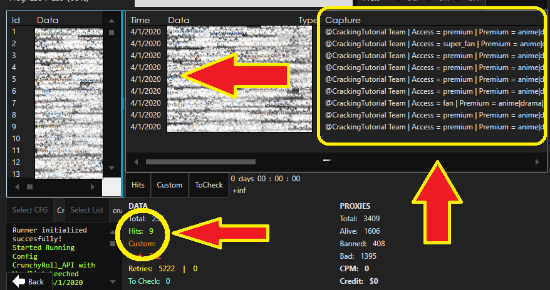Click the log panel scroll up arrow
Screen dimensions: 550x290
(112, 232)
